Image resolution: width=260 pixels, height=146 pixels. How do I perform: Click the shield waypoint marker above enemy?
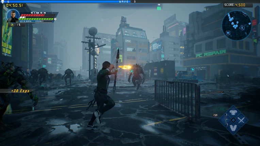(132, 71)
